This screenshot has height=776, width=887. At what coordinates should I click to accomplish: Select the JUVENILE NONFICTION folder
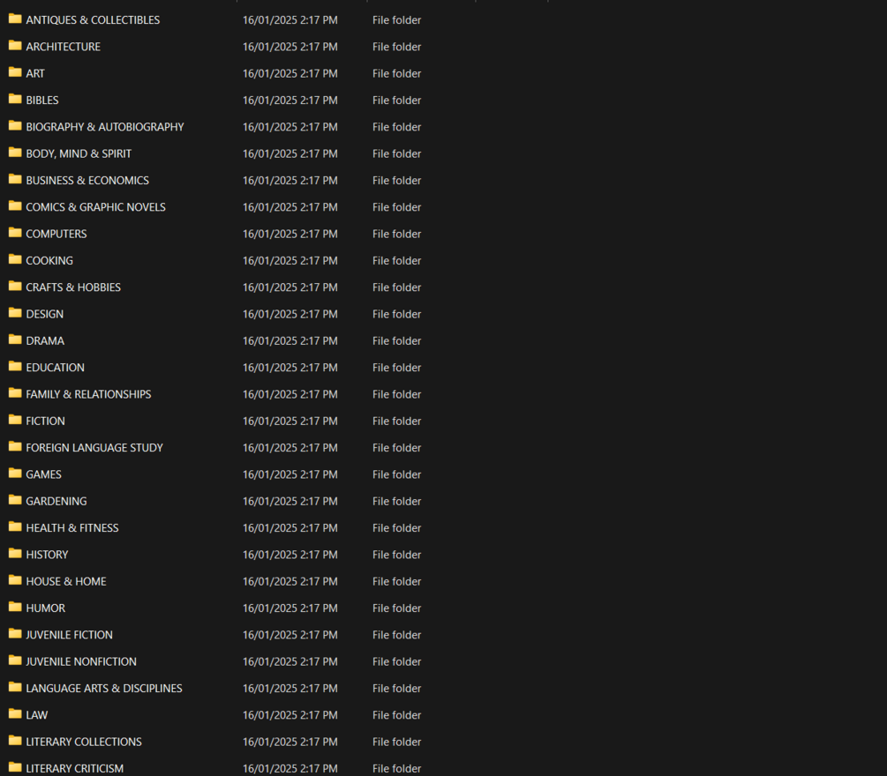point(81,661)
